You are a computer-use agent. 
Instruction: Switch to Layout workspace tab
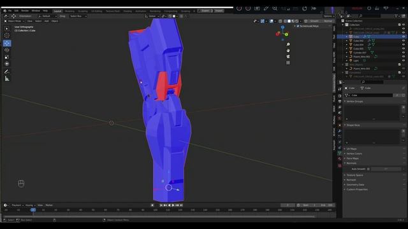57,11
